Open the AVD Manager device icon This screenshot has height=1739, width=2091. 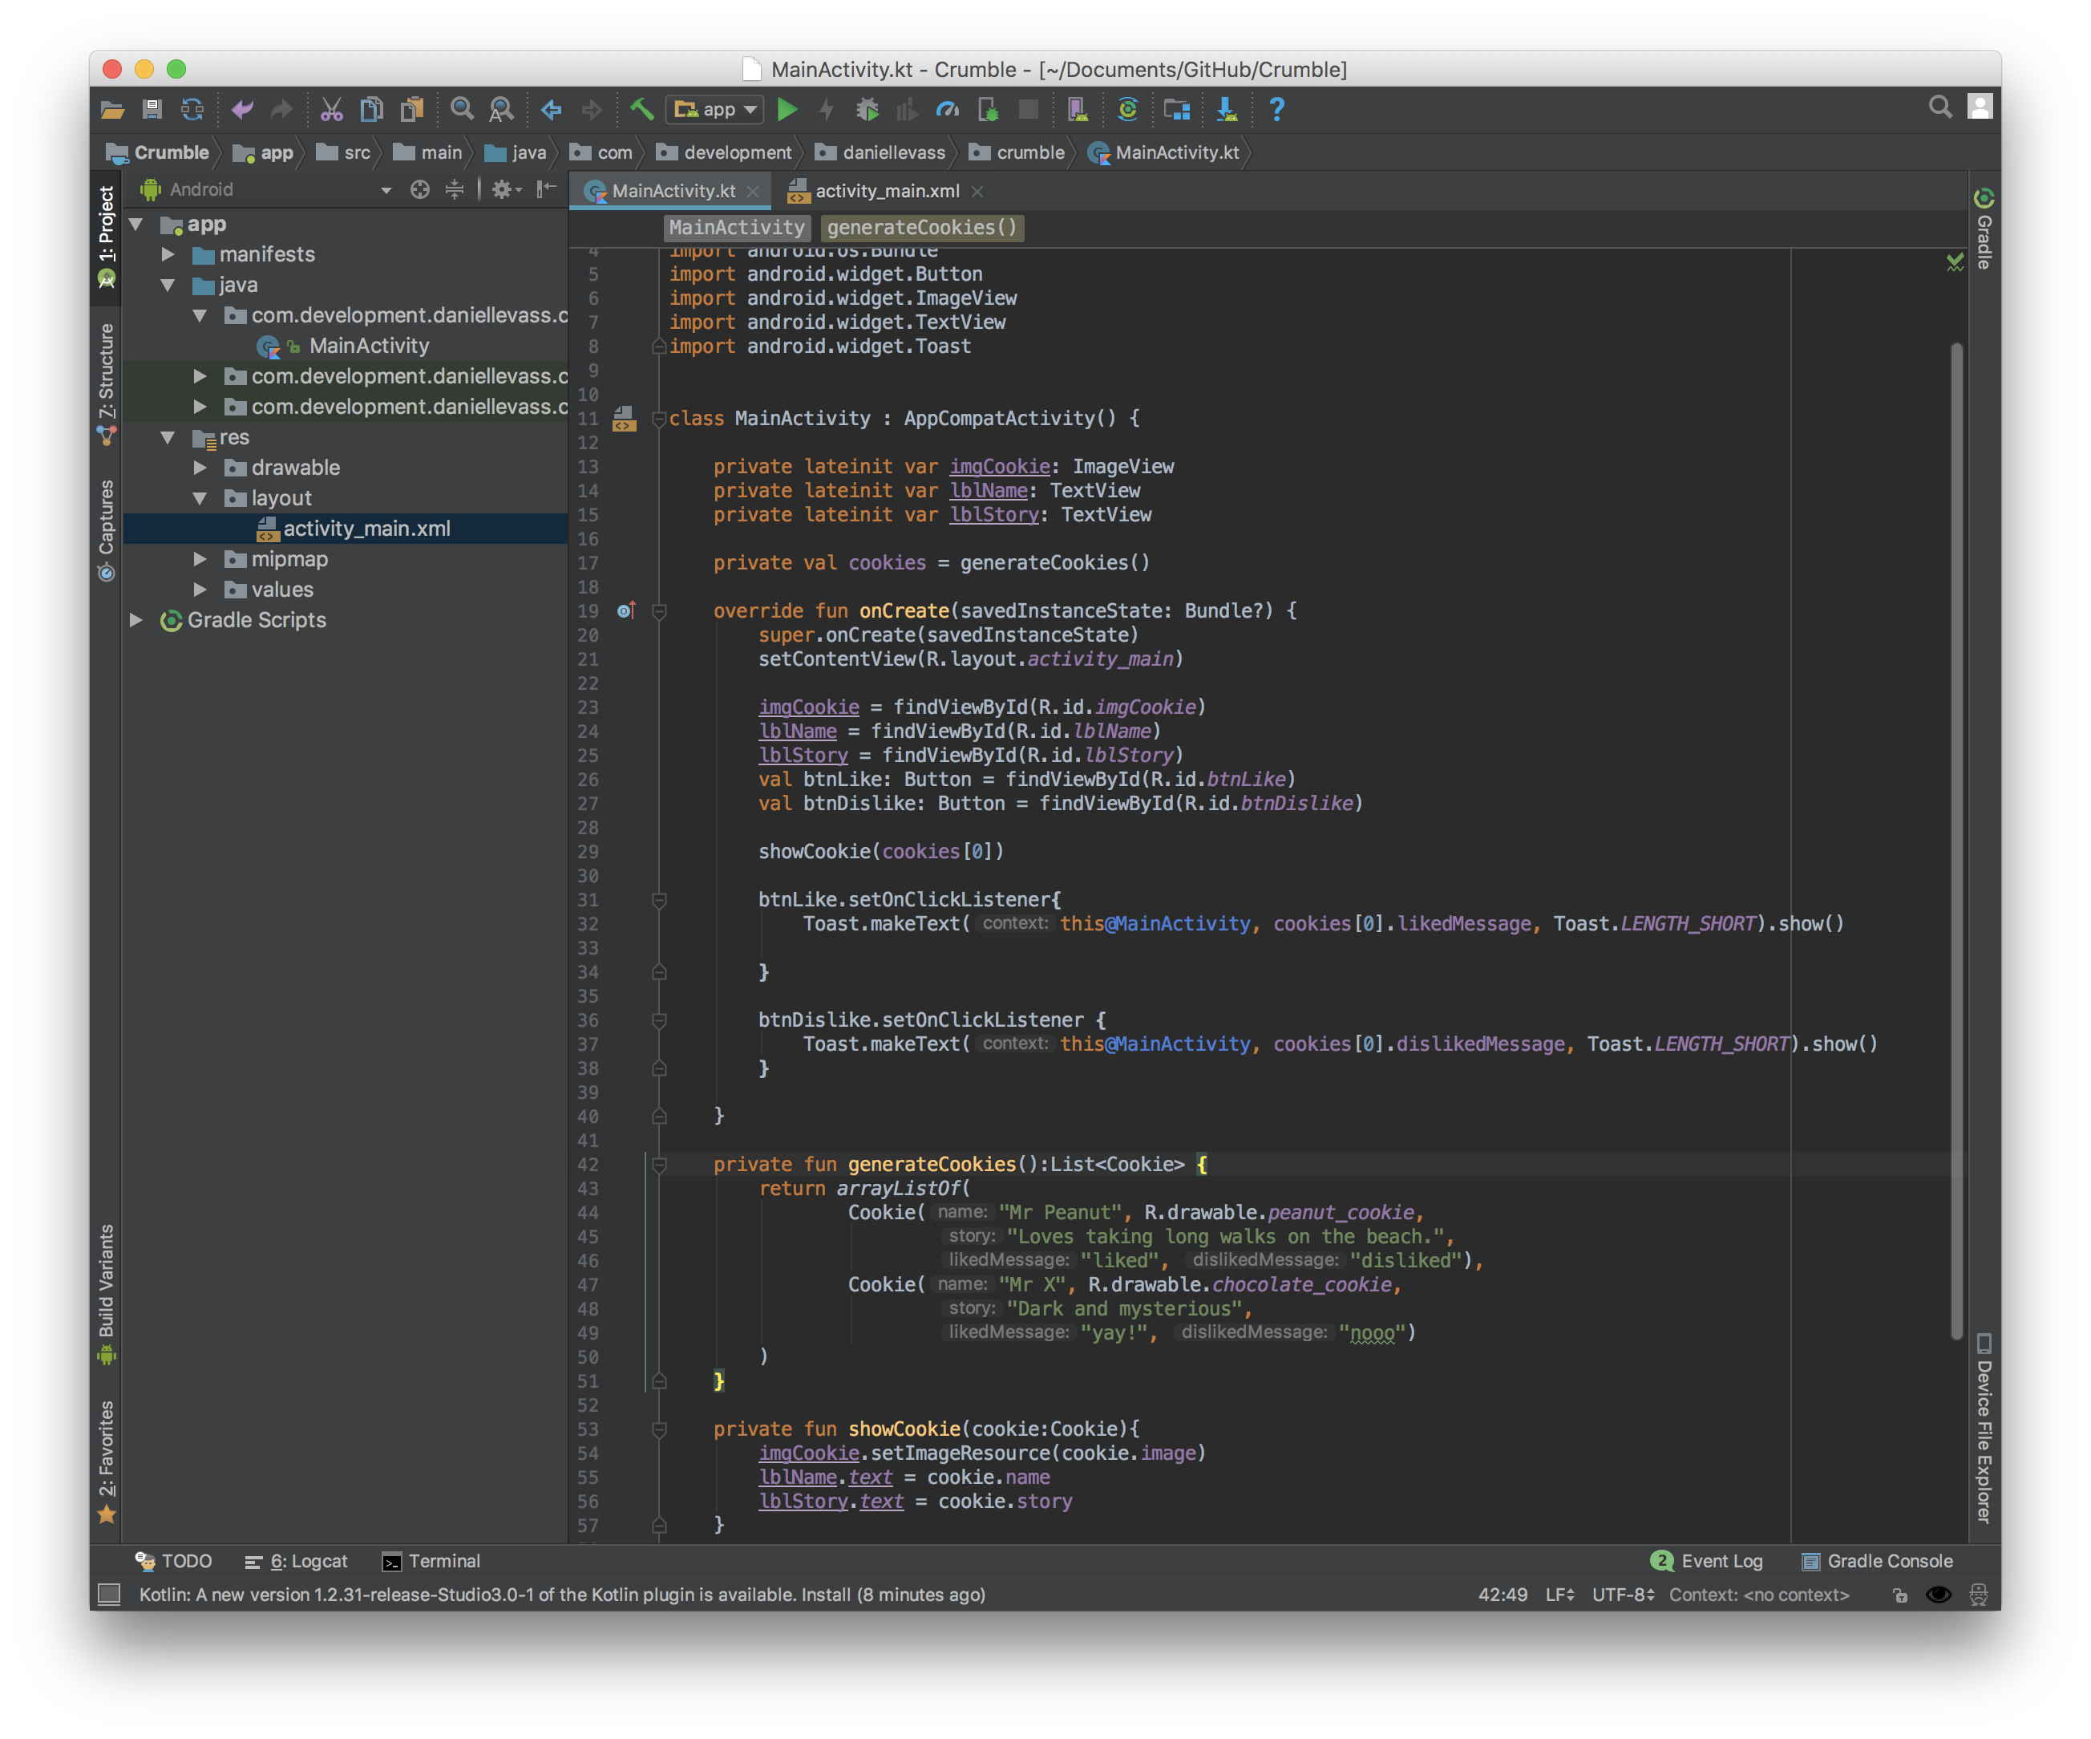(x=1078, y=110)
